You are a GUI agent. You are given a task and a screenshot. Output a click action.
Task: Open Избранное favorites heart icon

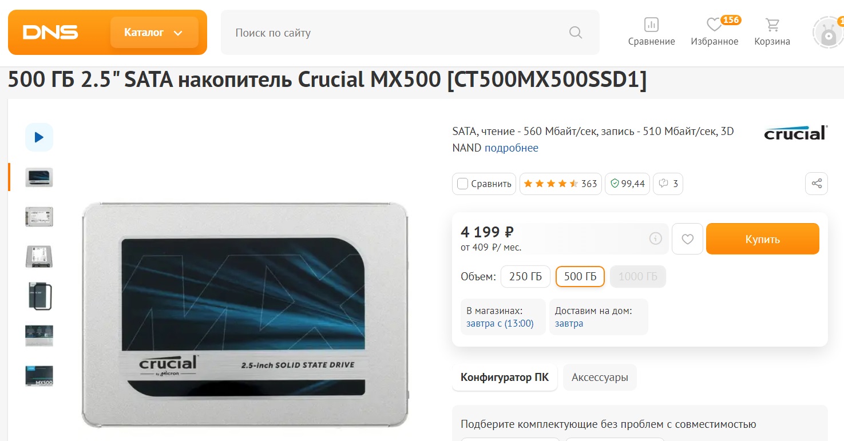click(x=714, y=25)
